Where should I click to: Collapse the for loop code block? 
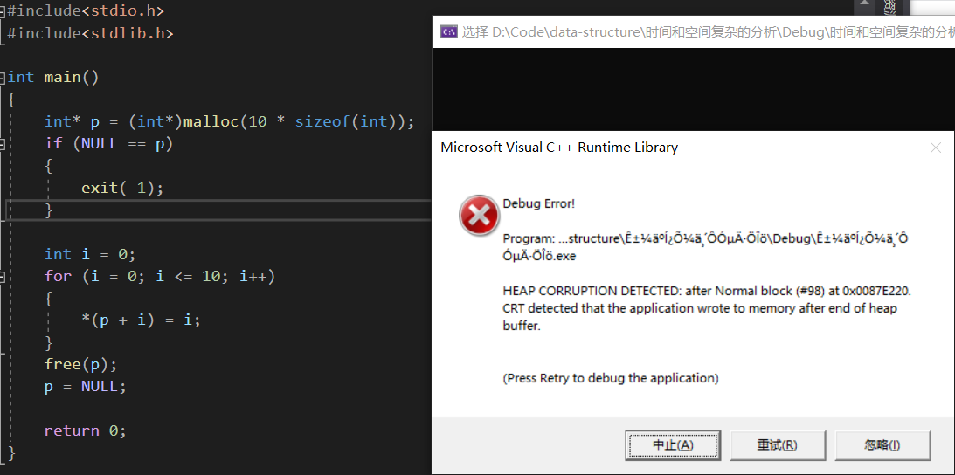pos(3,277)
